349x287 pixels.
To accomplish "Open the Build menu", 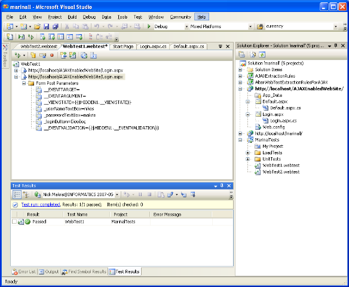I will [x=72, y=17].
